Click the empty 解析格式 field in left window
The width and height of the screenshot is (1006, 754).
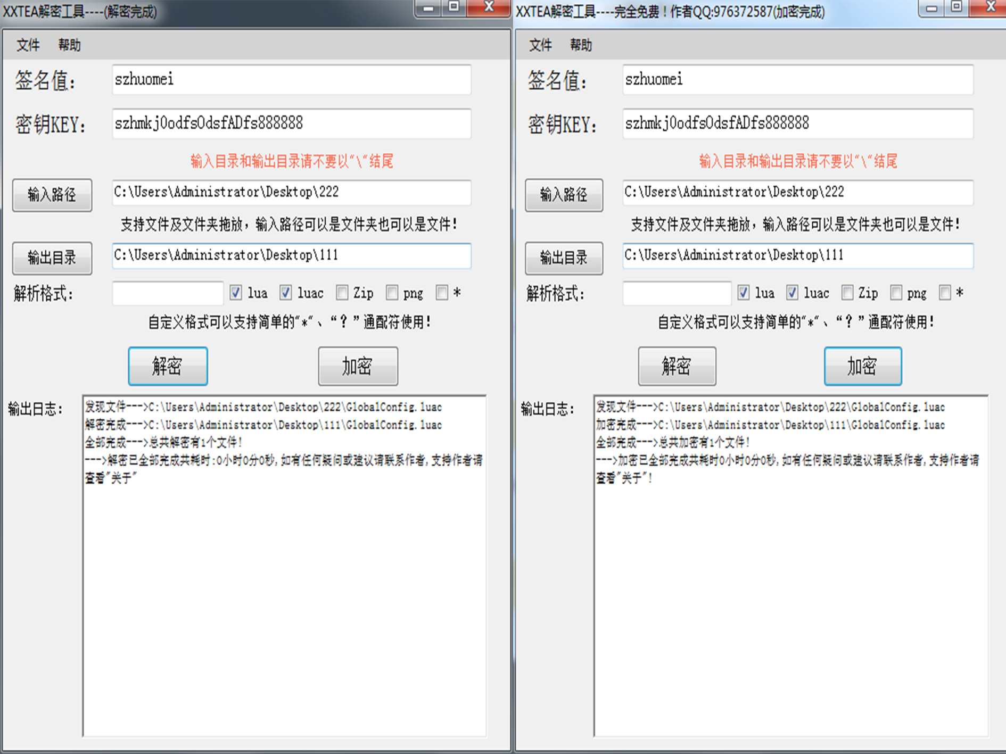[168, 294]
